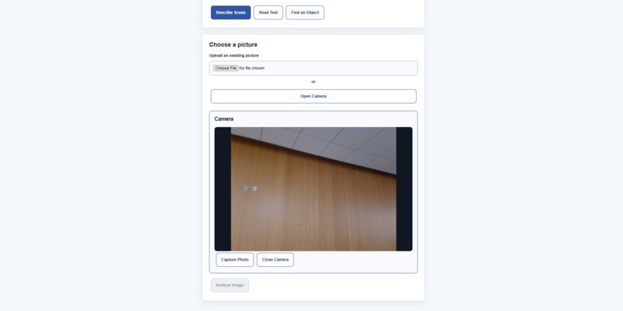Switch to Read Text mode
The image size is (623, 311).
tap(268, 12)
